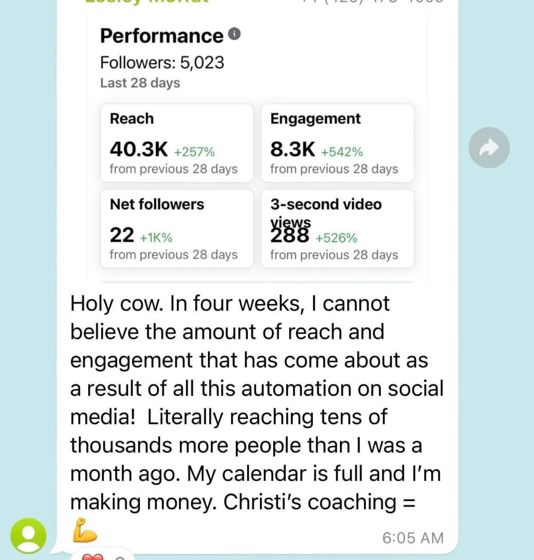Open the Engagement 8.3K metric card
Viewport: 534px width, 560px height.
[x=337, y=143]
